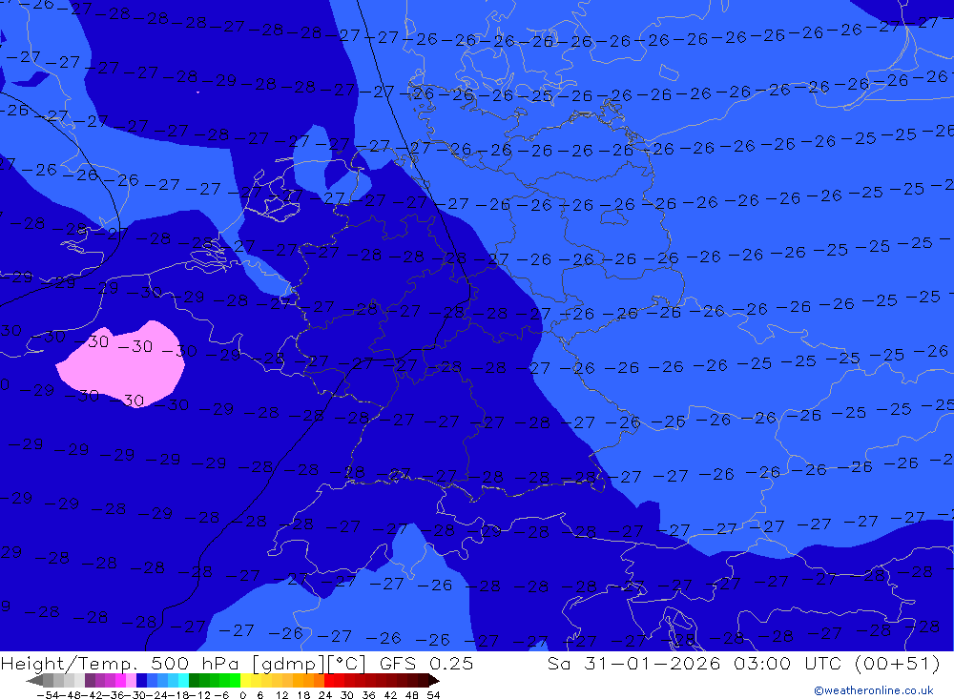
Task: Click the right dark arrow of the color bar
Action: 434,680
